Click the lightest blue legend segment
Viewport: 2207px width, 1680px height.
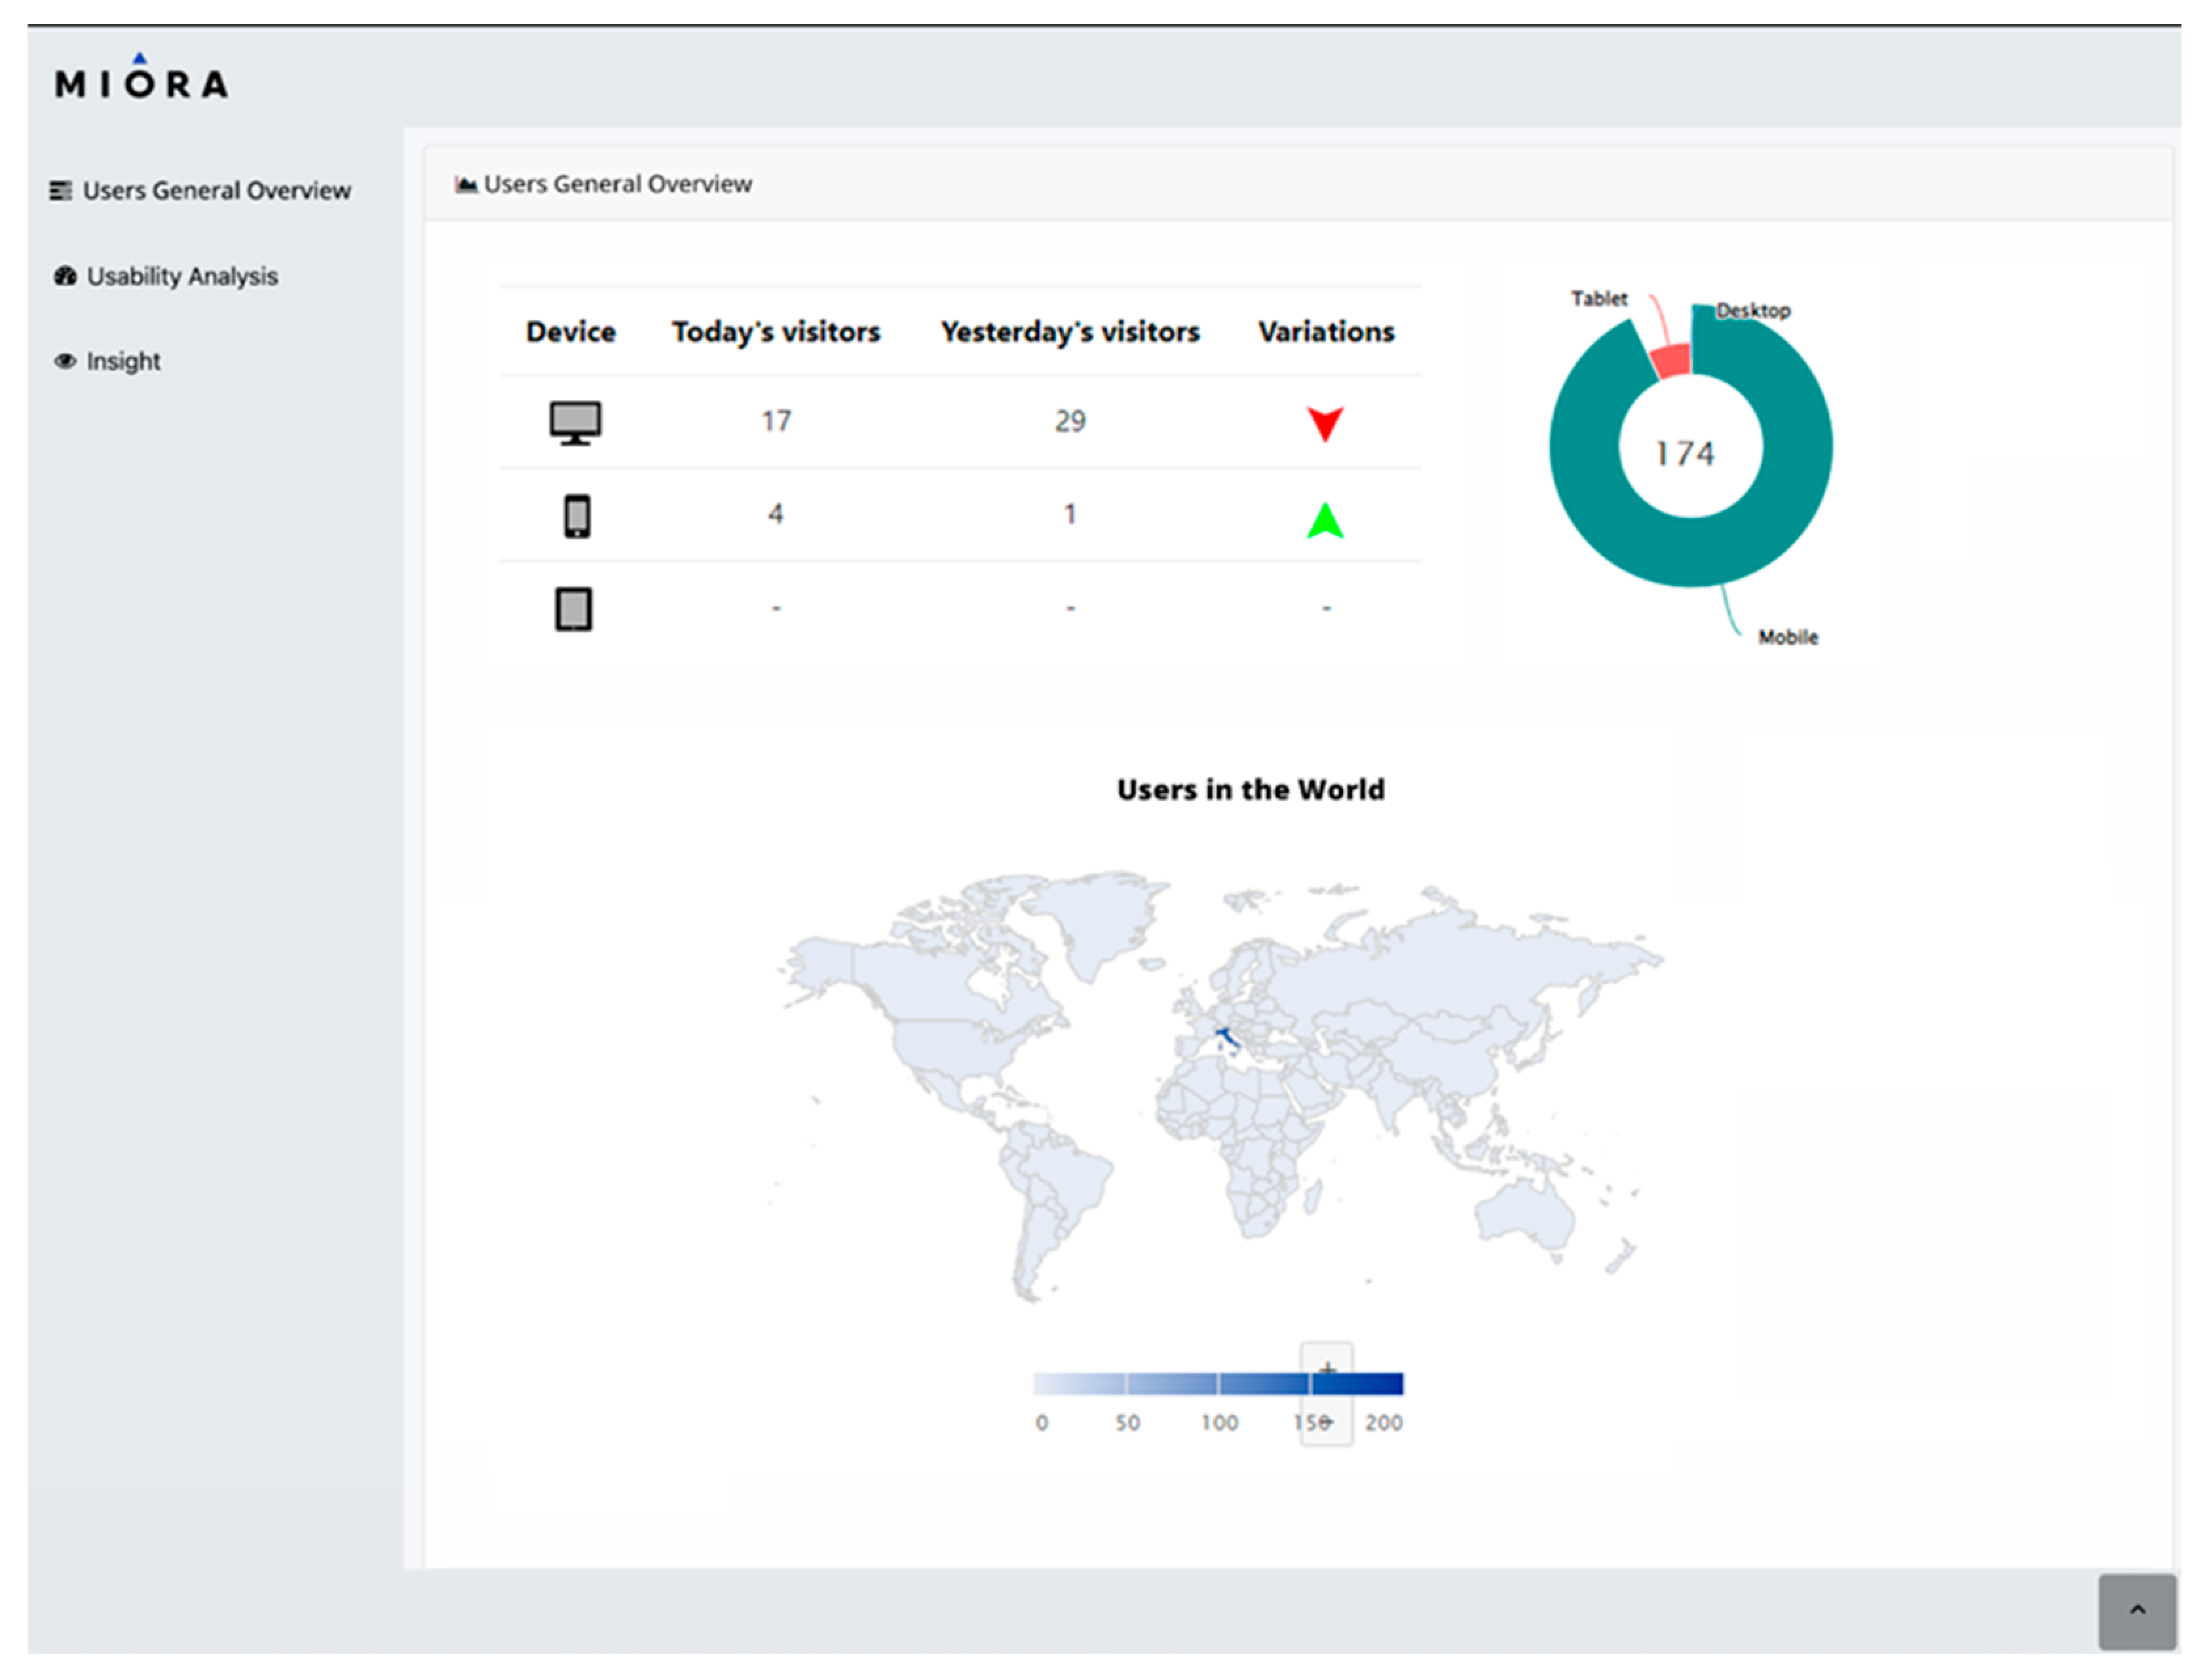click(x=1080, y=1385)
